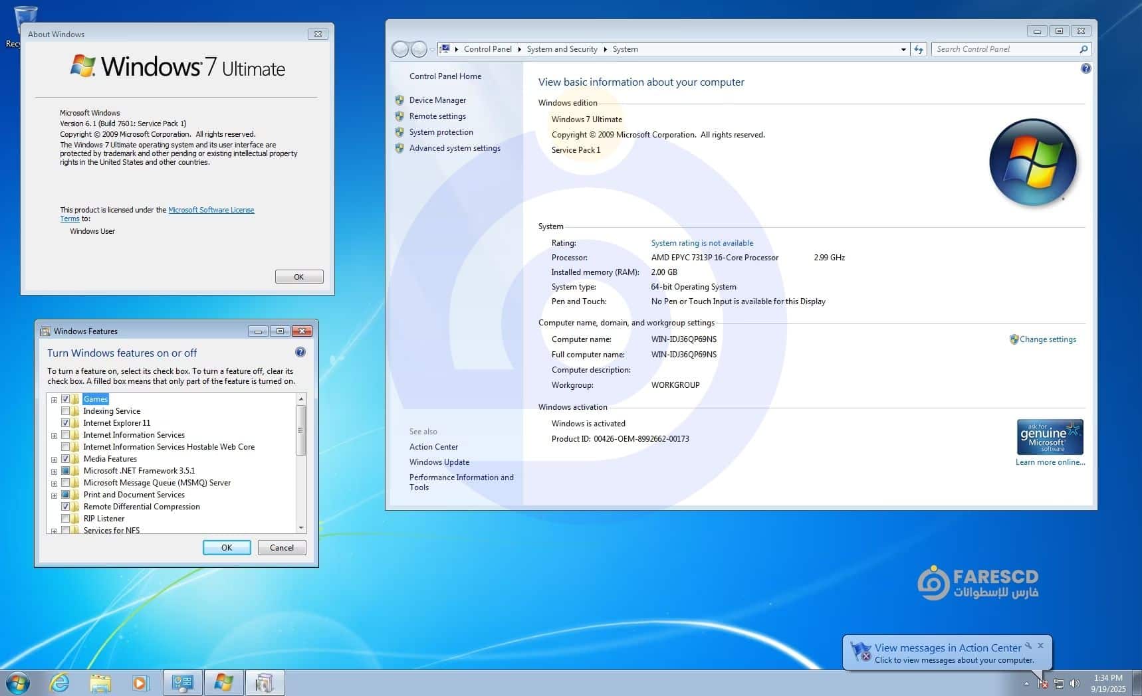This screenshot has height=696, width=1142.
Task: Dismiss the Action Center balloon with X
Action: pos(1040,646)
